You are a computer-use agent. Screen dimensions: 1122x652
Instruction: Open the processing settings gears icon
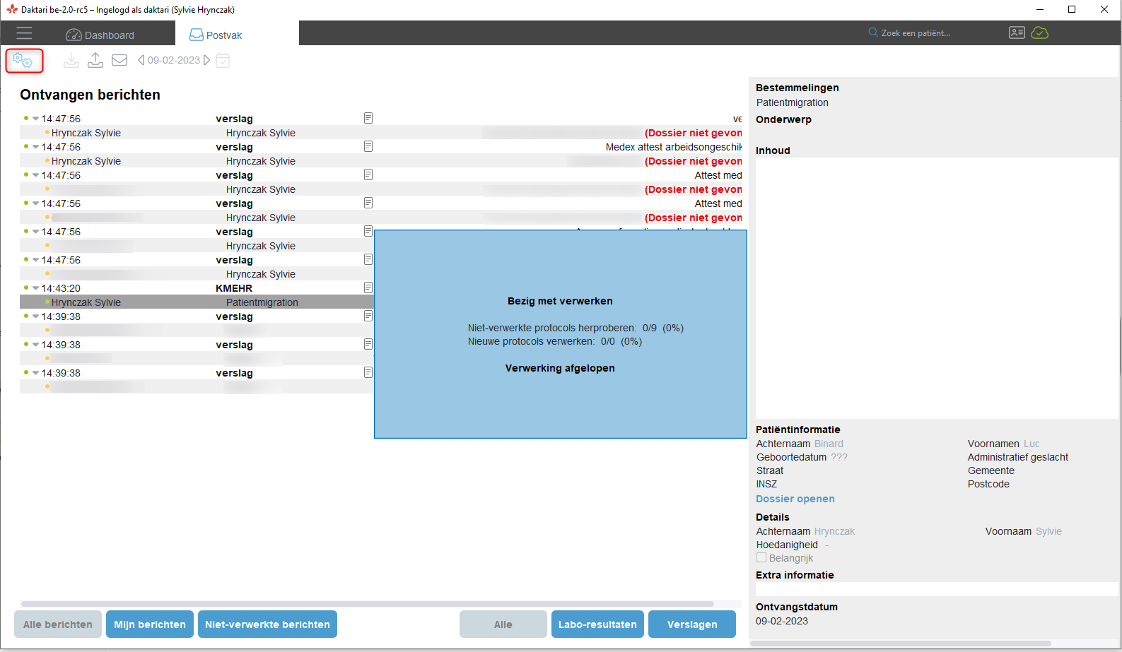(23, 61)
